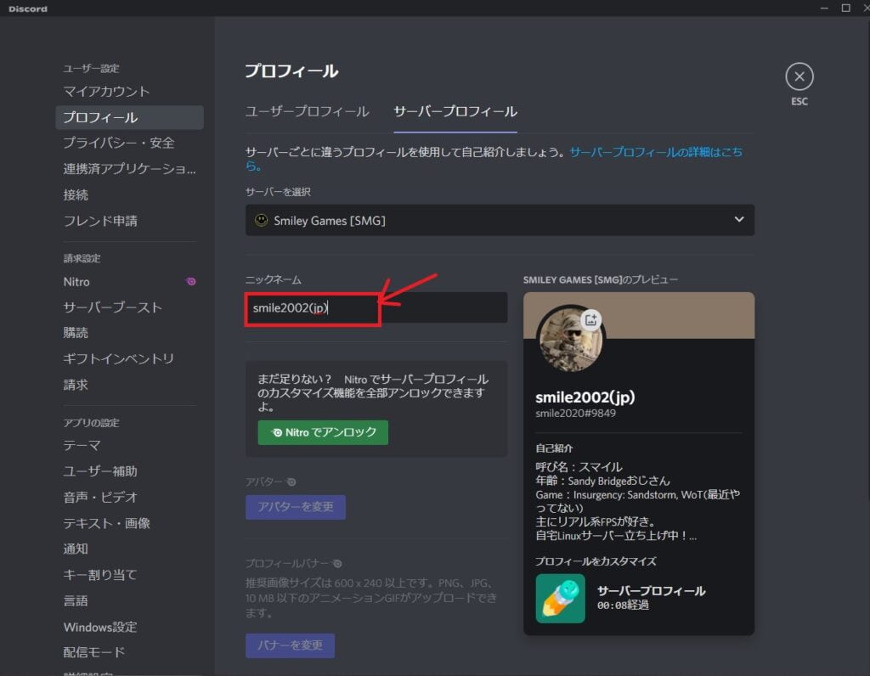The image size is (870, 676).
Task: Select テーマ in app settings
Action: point(82,445)
